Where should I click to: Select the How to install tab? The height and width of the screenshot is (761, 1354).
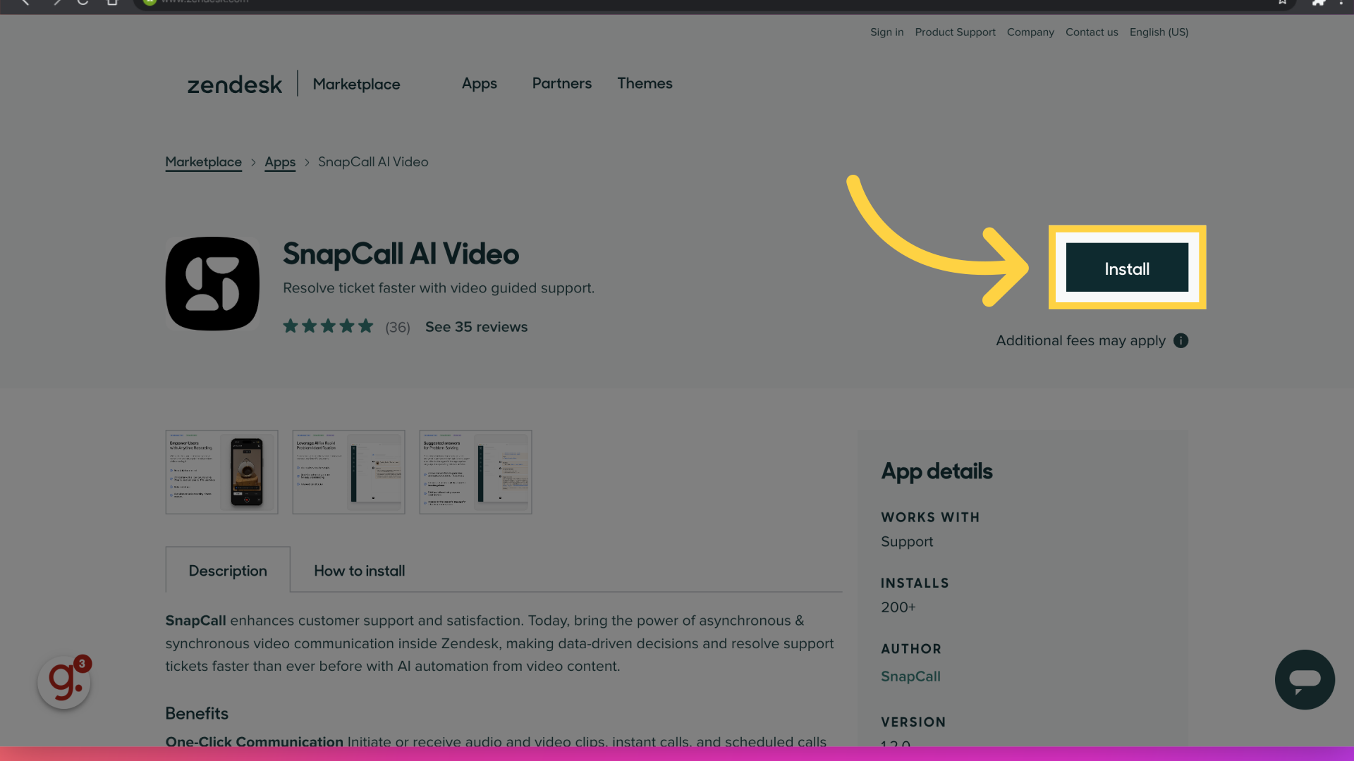click(x=359, y=571)
